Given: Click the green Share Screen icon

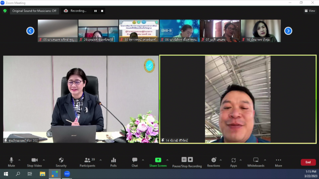Looking at the screenshot, I should point(158,160).
